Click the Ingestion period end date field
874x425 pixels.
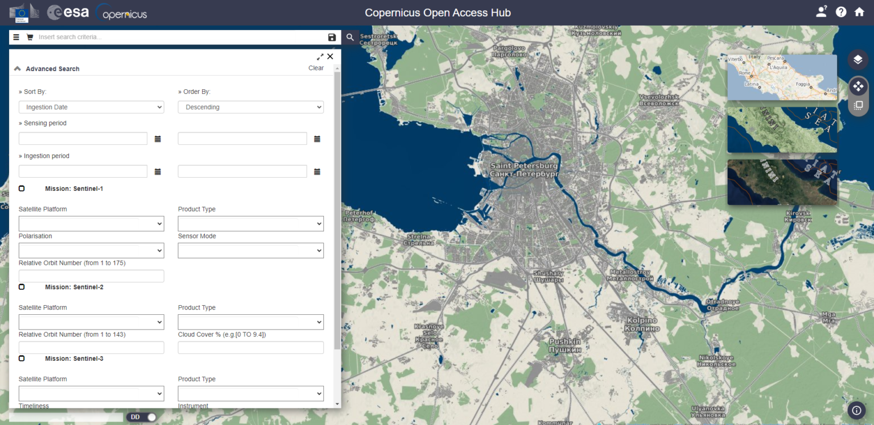(242, 172)
